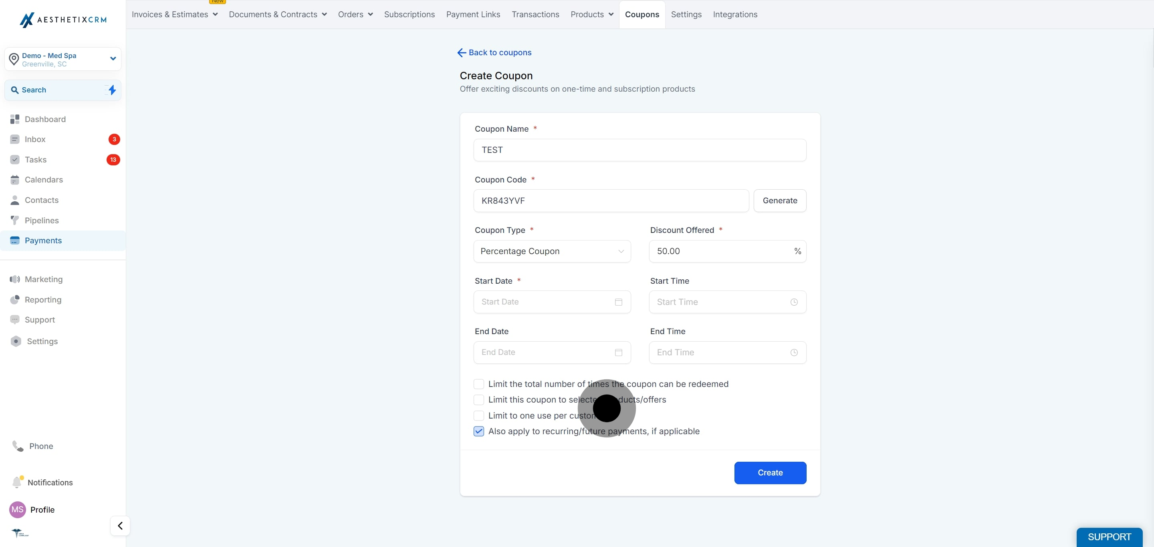Image resolution: width=1154 pixels, height=547 pixels.
Task: Open the Payment Links tab
Action: (473, 14)
